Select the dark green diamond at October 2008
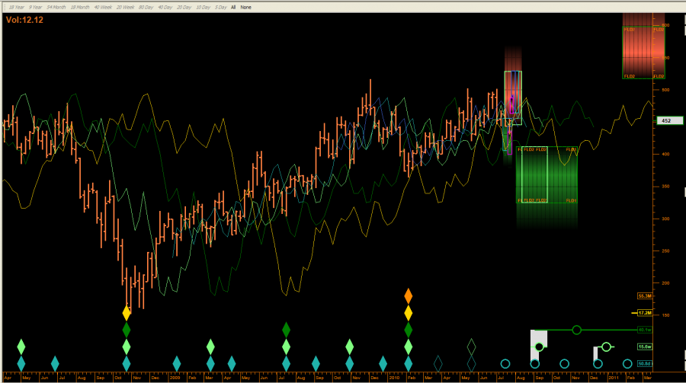 click(127, 330)
